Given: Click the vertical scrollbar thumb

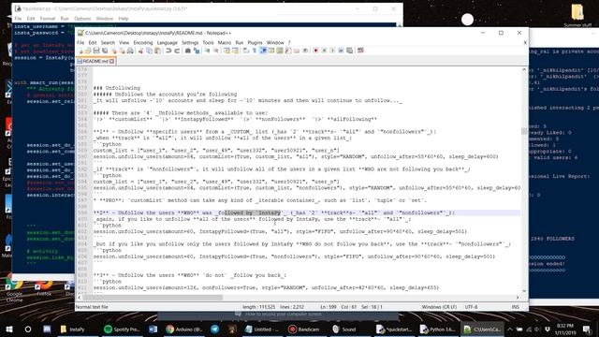Looking at the screenshot, I should 524,131.
